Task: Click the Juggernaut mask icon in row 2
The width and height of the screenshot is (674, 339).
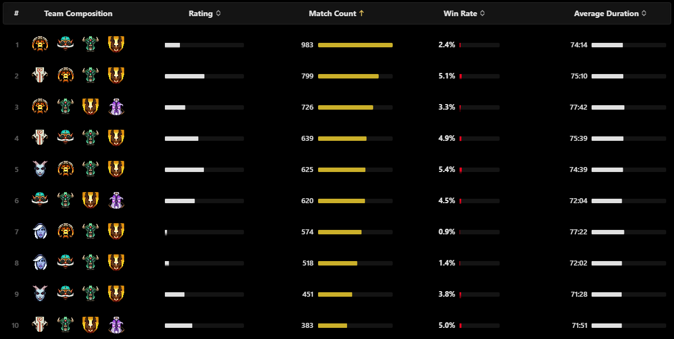Action: pyautogui.click(x=40, y=75)
